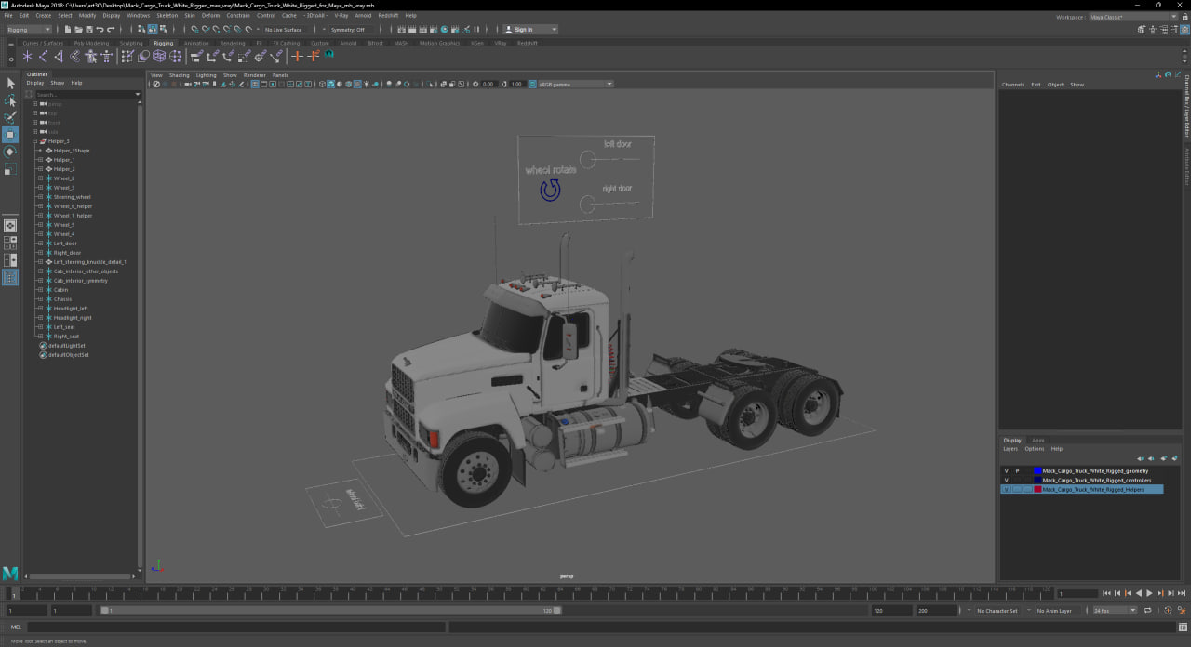
Task: Select the Move tool in the toolbox
Action: [x=10, y=135]
